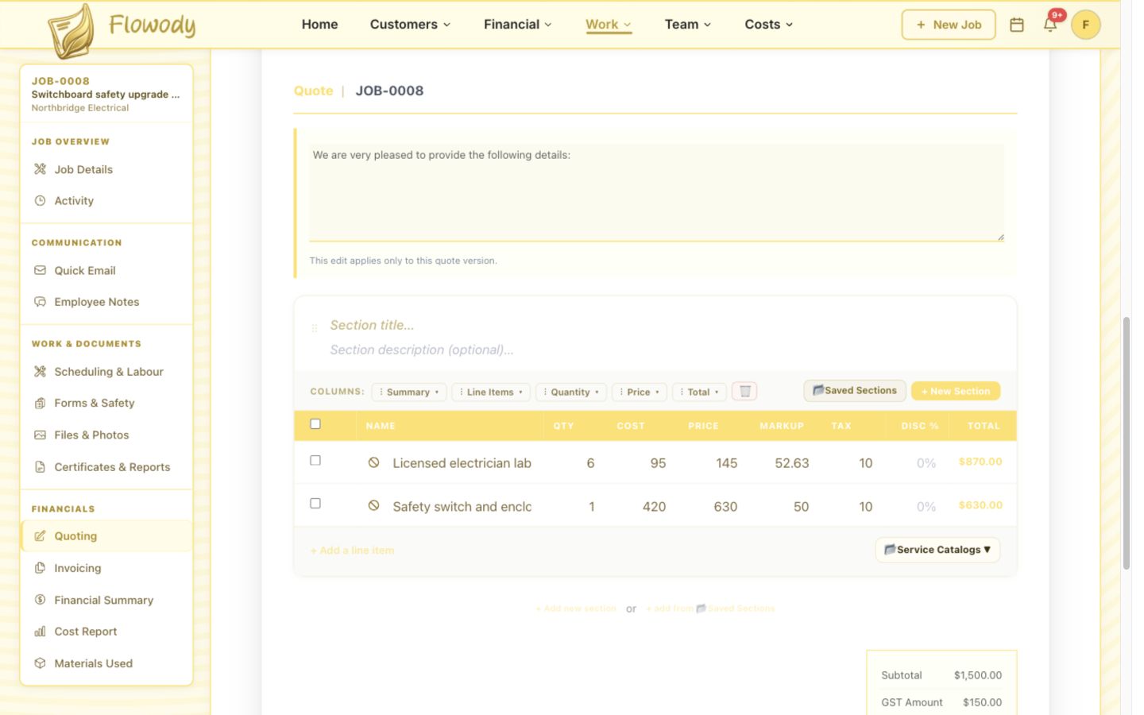1144x715 pixels.
Task: Open the Line Items column options
Action: click(x=491, y=392)
